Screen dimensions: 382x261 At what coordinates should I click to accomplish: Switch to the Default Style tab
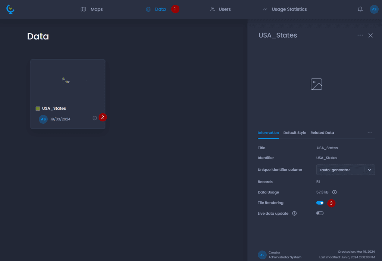pos(295,133)
